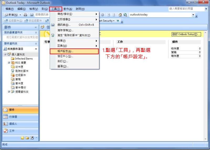Open the 檢視(V) menu

[34, 9]
